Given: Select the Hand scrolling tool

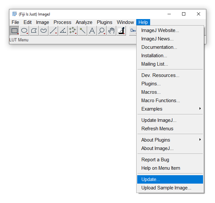Looking at the screenshot, I should click(x=111, y=31).
